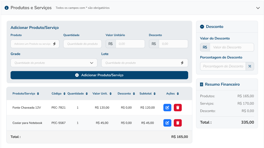The image size is (264, 148).
Task: Open the Grade dropdown
Action: [54, 63]
